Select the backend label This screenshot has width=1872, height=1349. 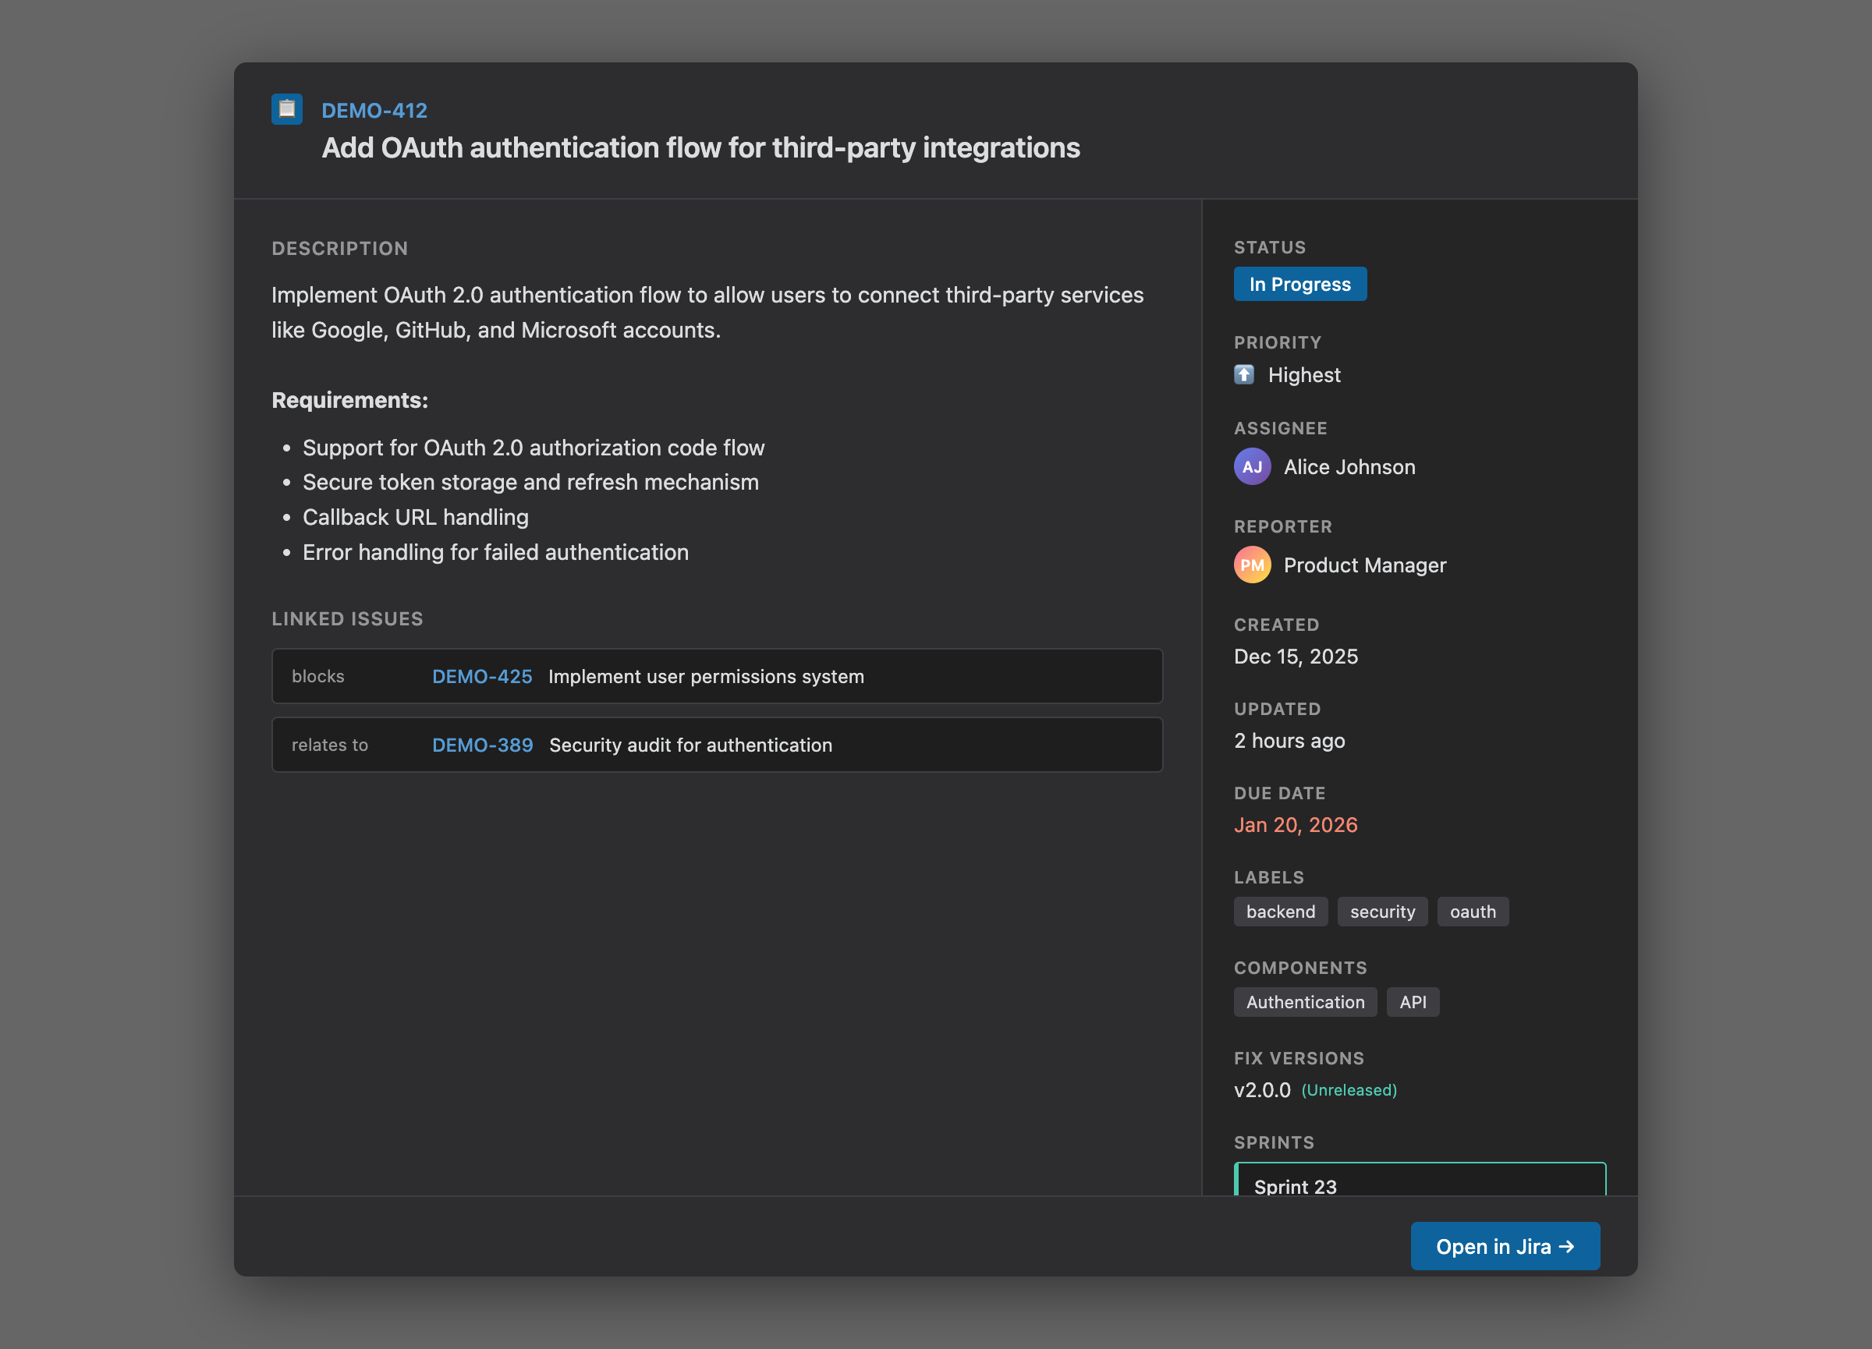click(x=1280, y=912)
